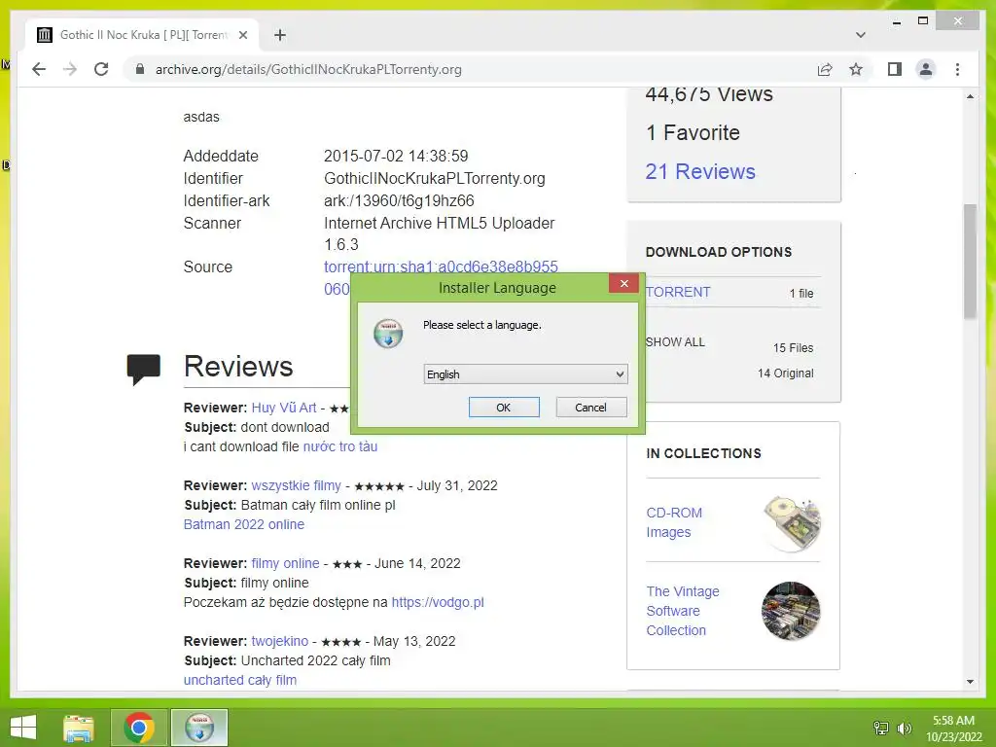The height and width of the screenshot is (747, 996).
Task: Open the Chrome profile avatar
Action: coord(926,69)
